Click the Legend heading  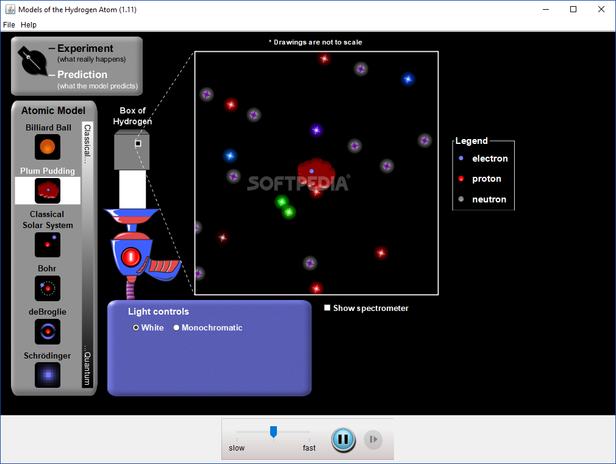[471, 141]
